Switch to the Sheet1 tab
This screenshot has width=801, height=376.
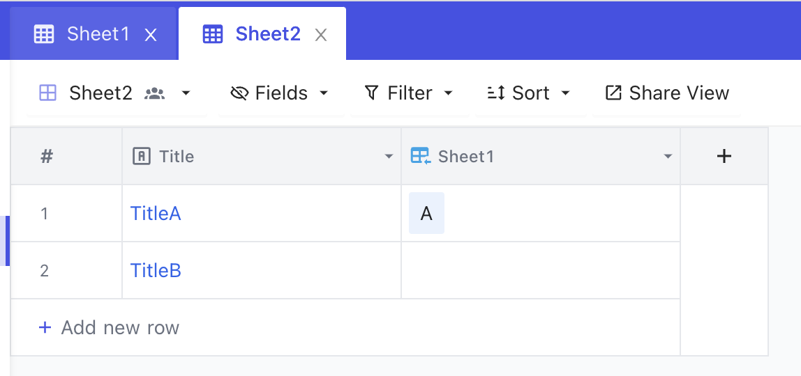coord(93,34)
